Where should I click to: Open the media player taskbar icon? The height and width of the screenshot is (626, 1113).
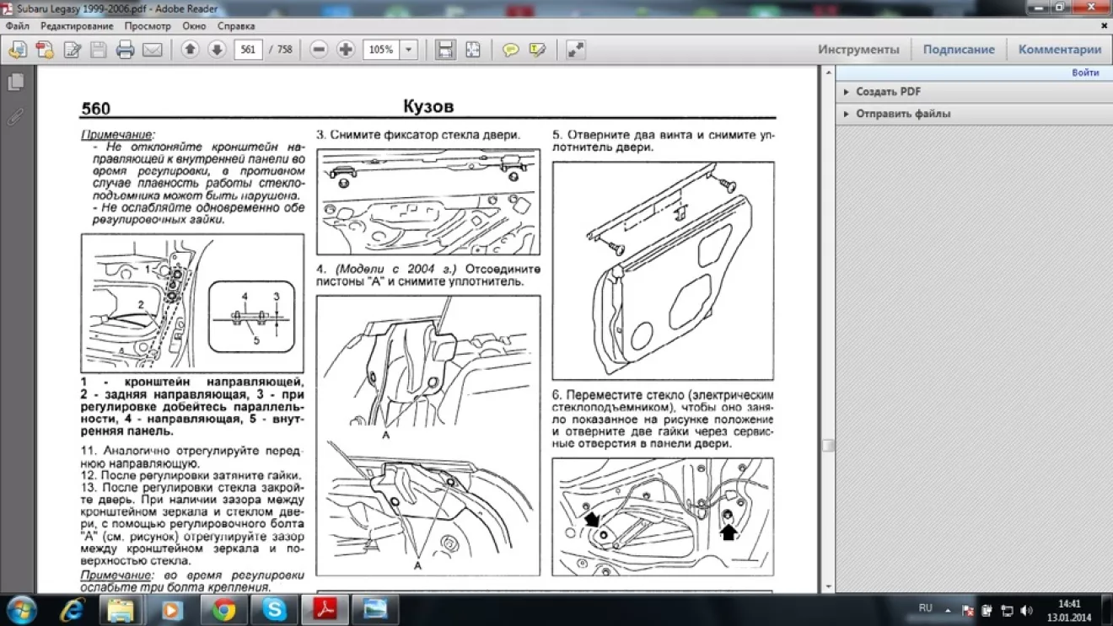click(173, 609)
